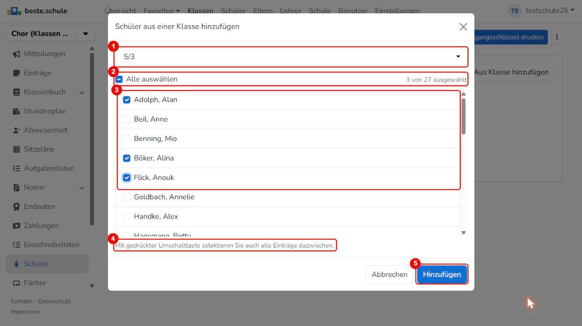Click the student list scrollbar thumb

pos(463,116)
